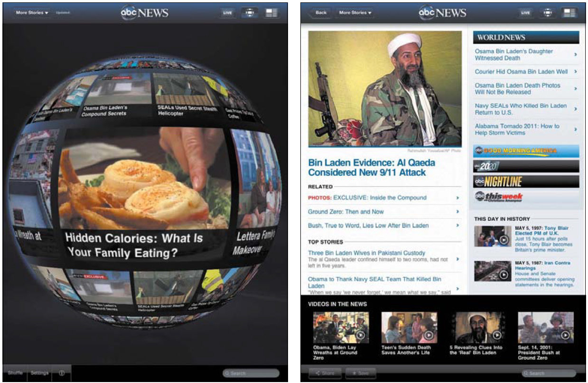Select WORLD NEWS section header

click(x=526, y=37)
